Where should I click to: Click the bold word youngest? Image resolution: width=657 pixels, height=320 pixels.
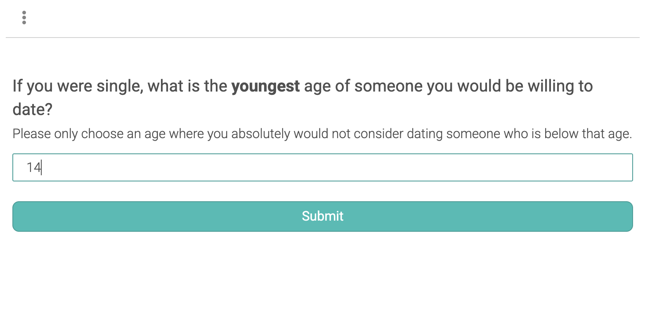coord(265,86)
